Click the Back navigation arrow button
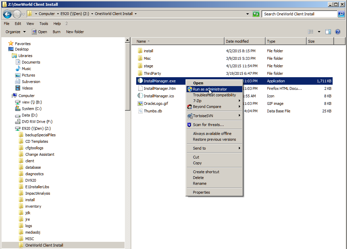This screenshot has height=249, width=347. tap(7, 14)
